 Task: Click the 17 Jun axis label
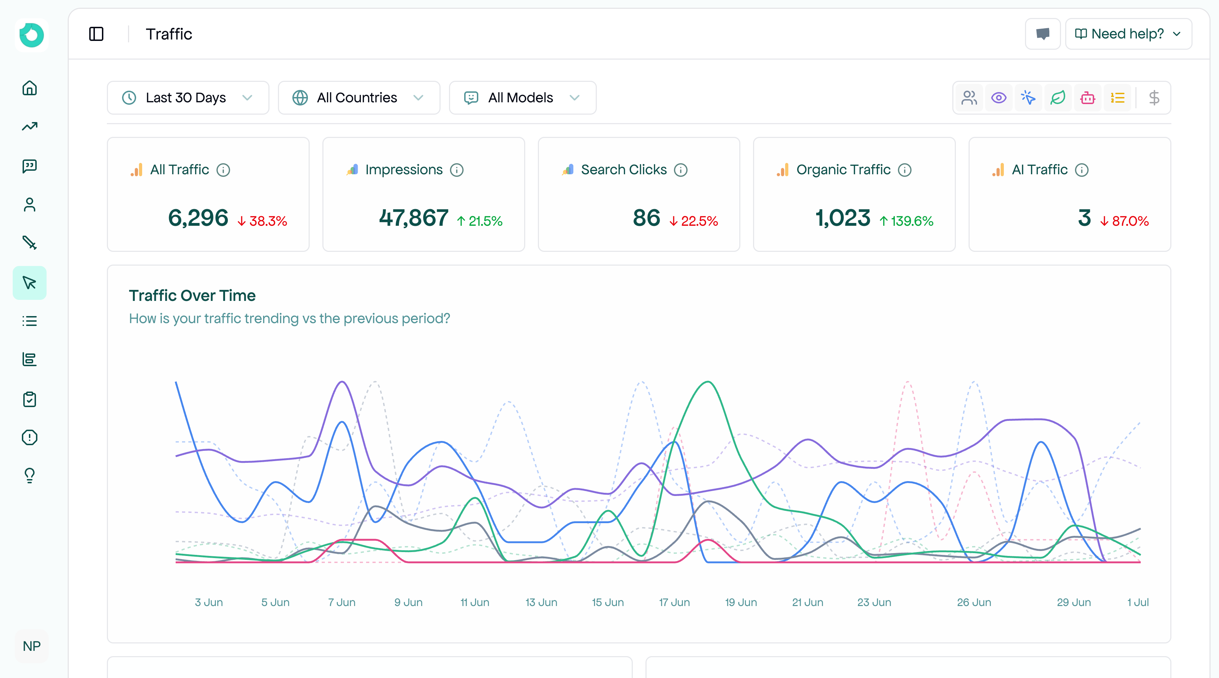pyautogui.click(x=674, y=602)
